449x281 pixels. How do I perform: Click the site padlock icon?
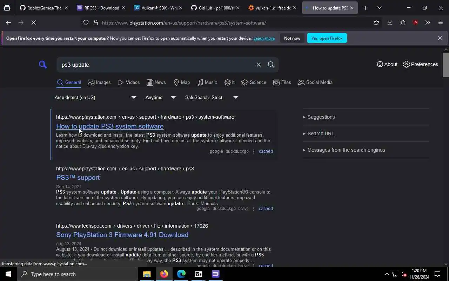pyautogui.click(x=95, y=23)
